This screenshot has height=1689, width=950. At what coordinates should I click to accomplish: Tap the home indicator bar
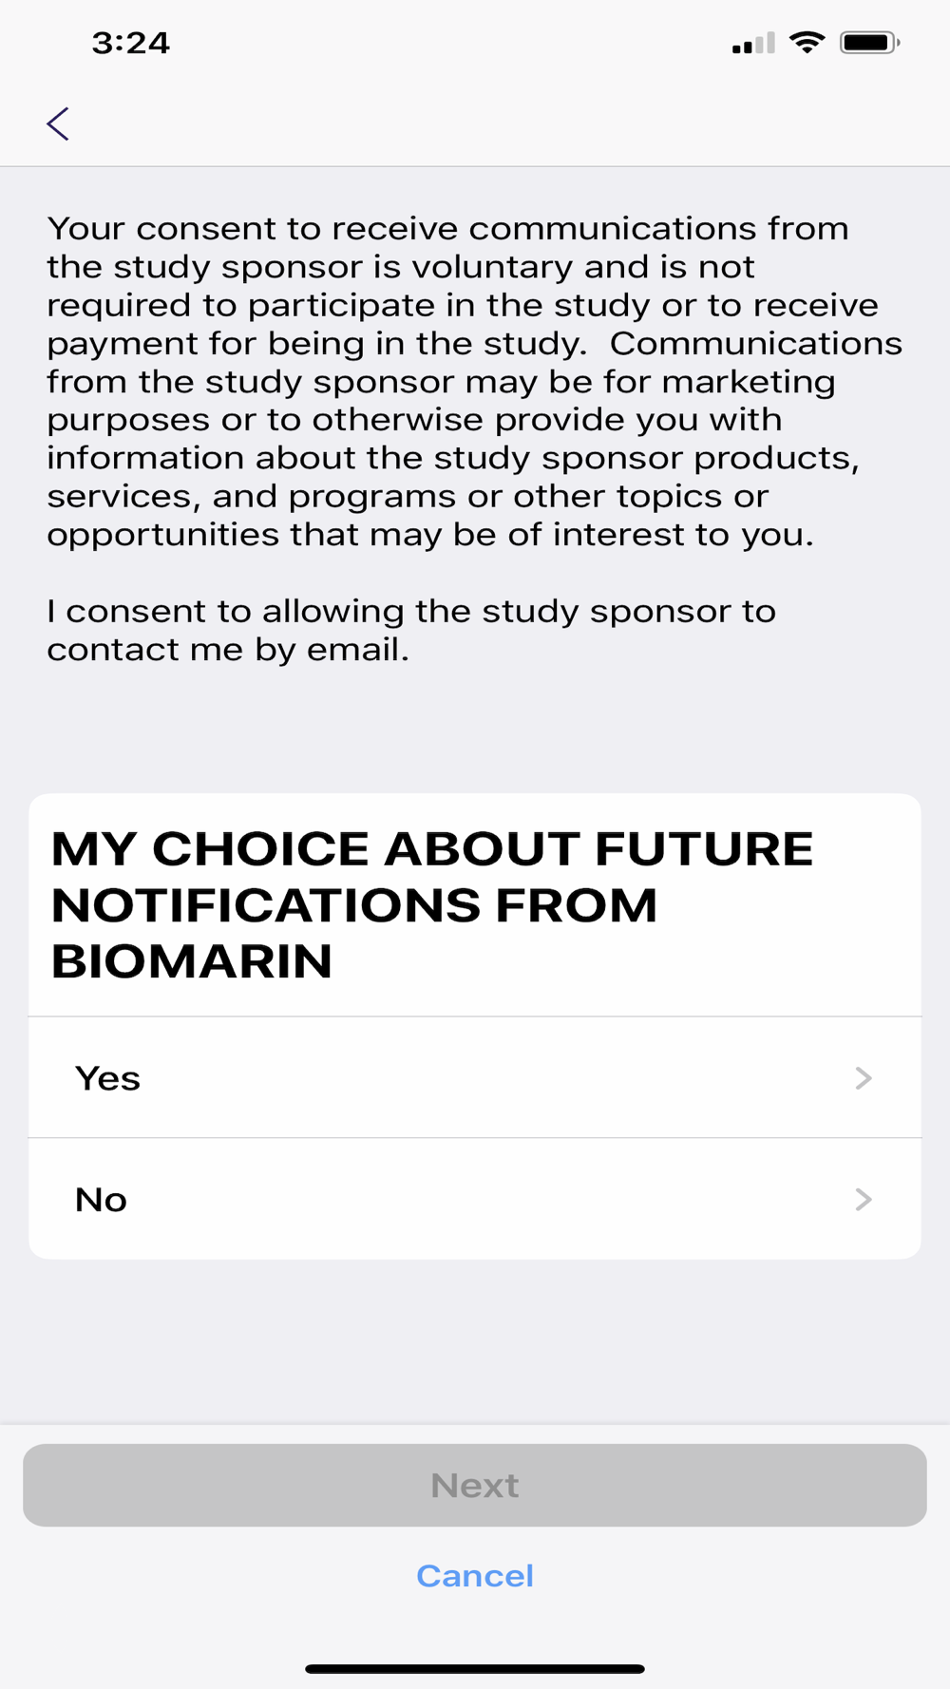pyautogui.click(x=475, y=1668)
